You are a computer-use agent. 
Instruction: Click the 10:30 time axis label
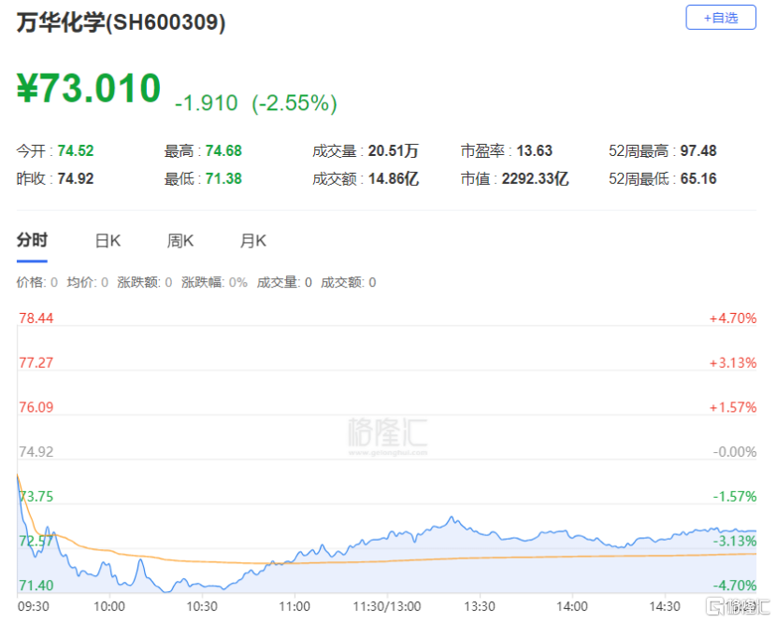(202, 607)
